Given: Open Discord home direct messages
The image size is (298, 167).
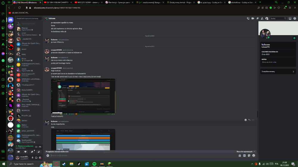Looking at the screenshot, I should [10, 20].
